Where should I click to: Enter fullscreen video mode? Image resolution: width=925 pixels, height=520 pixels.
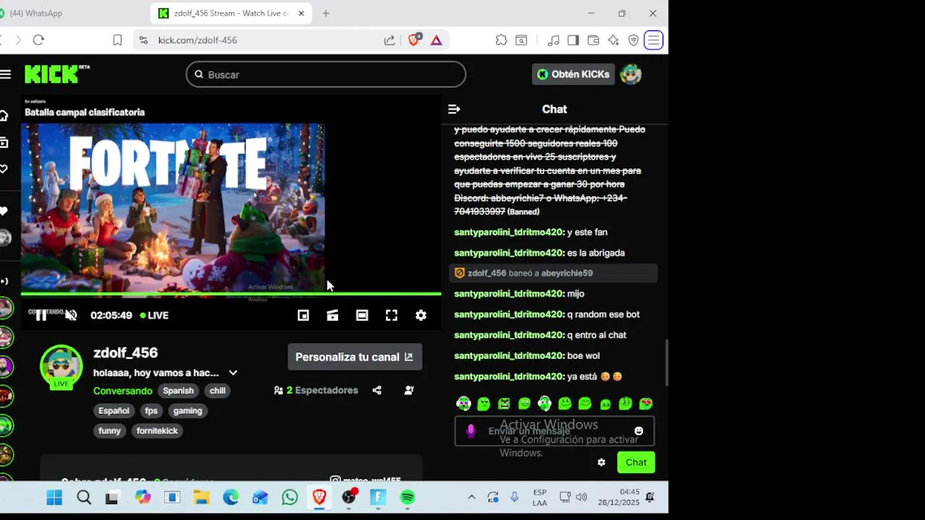392,316
